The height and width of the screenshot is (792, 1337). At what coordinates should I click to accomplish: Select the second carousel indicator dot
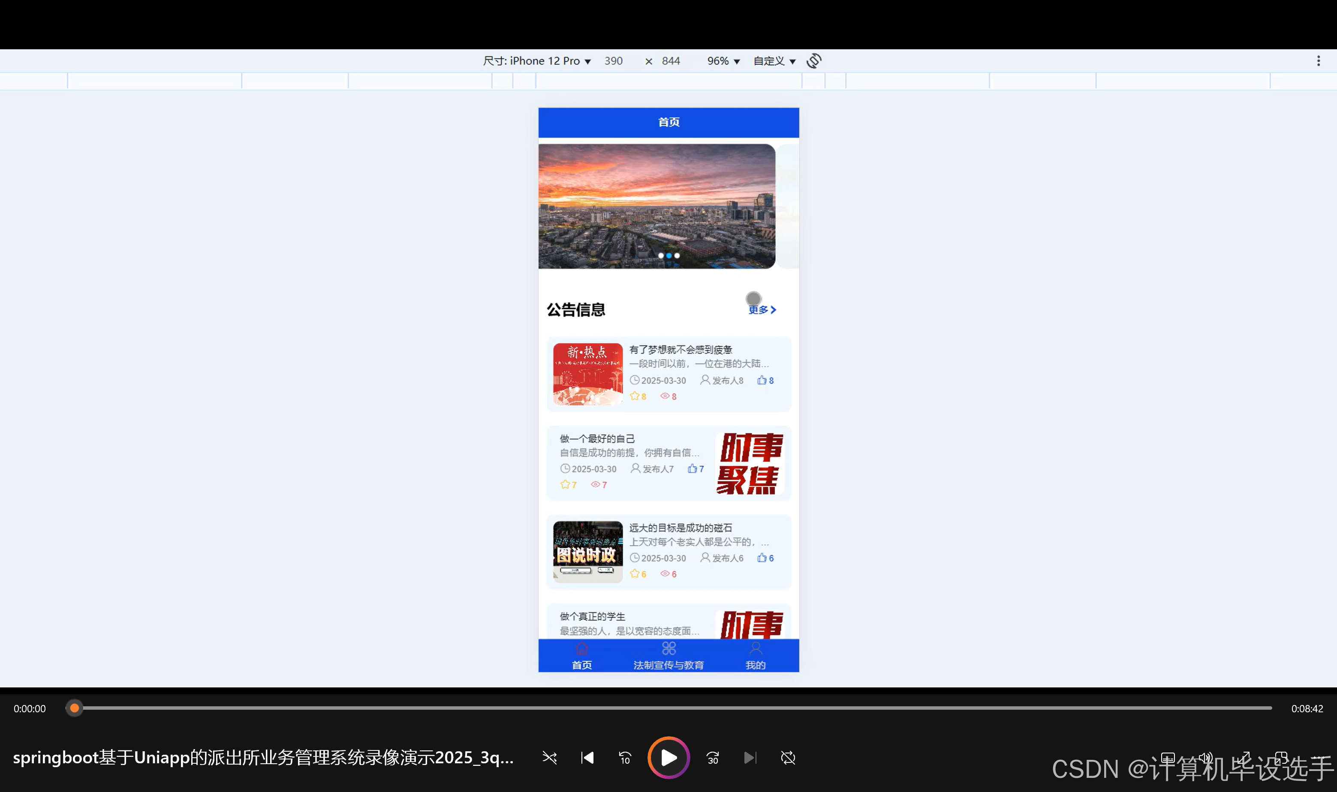(669, 255)
